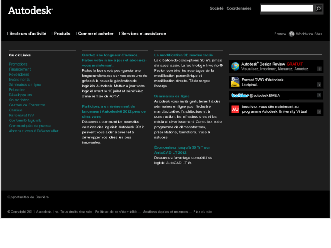Open 'Économisez jusqu'à 30 %' headline
The image size is (331, 248).
[182, 150]
